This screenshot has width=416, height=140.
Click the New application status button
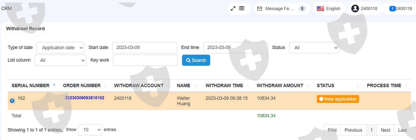coord(338,99)
